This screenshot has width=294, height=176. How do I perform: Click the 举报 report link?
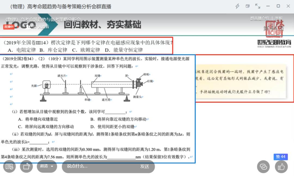[x=279, y=18]
